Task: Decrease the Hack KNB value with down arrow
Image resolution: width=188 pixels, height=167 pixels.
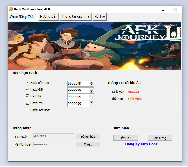Action: [91, 92]
